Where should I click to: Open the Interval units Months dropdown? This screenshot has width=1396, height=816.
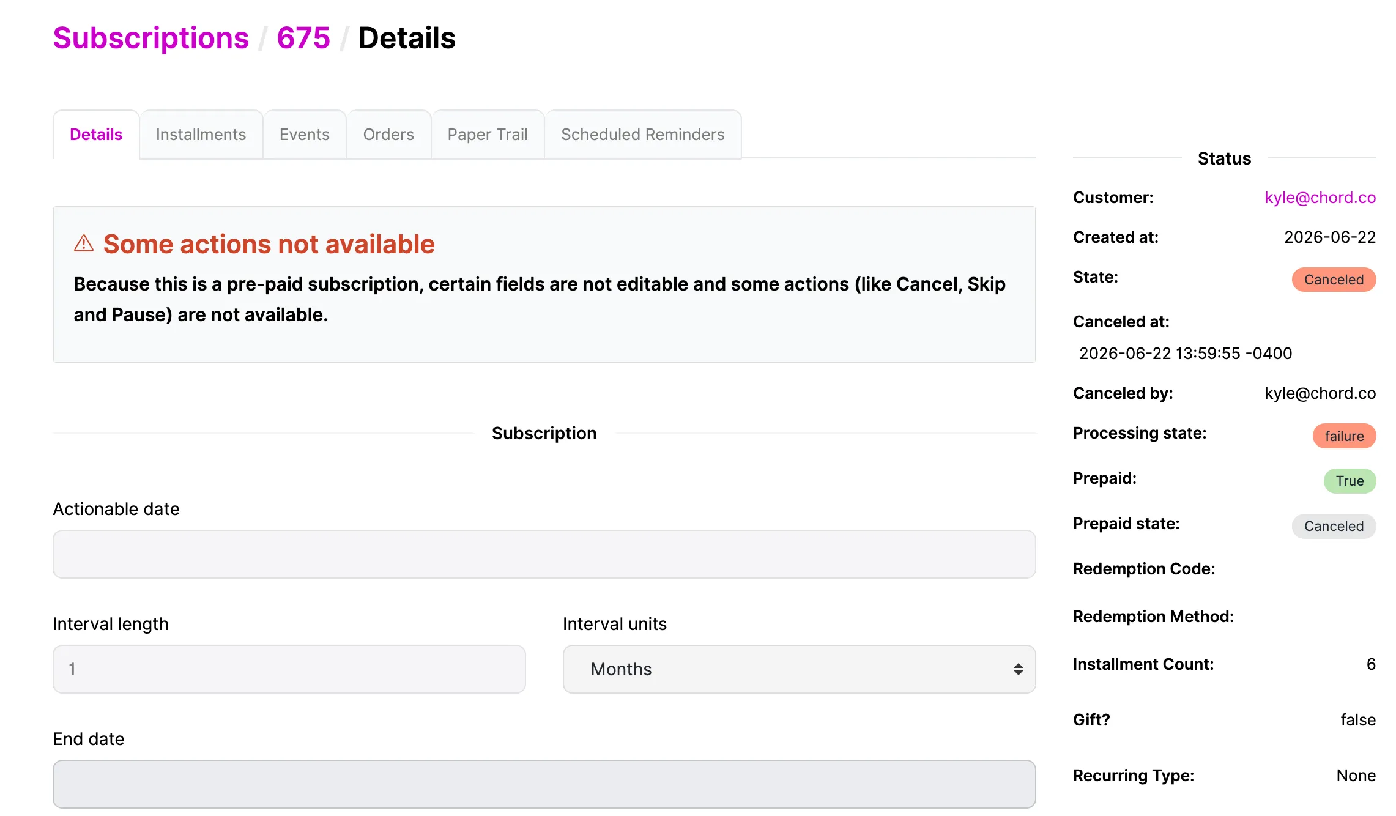[x=799, y=669]
